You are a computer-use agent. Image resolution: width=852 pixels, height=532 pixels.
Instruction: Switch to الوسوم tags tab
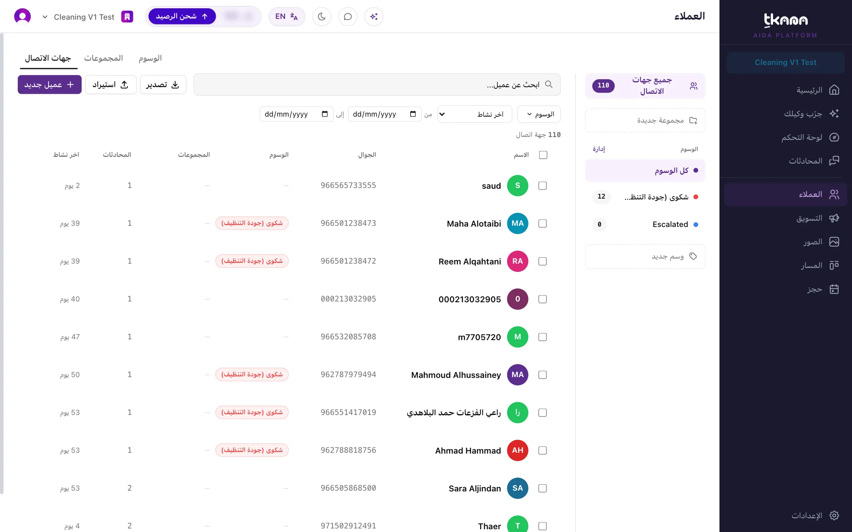tap(150, 58)
